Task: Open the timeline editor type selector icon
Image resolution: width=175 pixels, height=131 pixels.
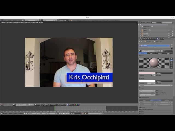Action: point(2,114)
